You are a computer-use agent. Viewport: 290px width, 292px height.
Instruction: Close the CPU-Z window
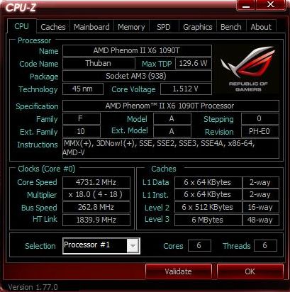(271, 5)
